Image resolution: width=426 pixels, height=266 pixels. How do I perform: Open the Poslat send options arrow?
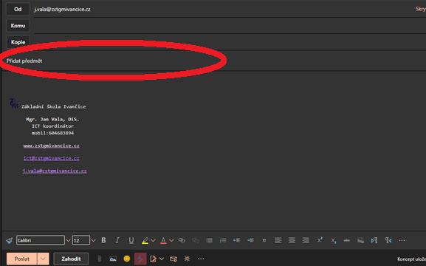pyautogui.click(x=43, y=259)
